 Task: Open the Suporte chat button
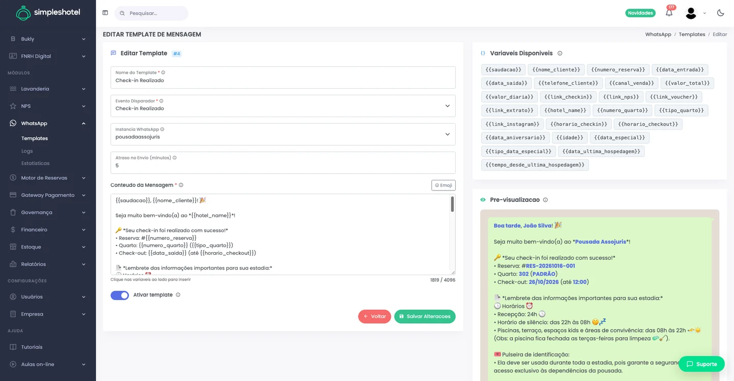[701, 364]
